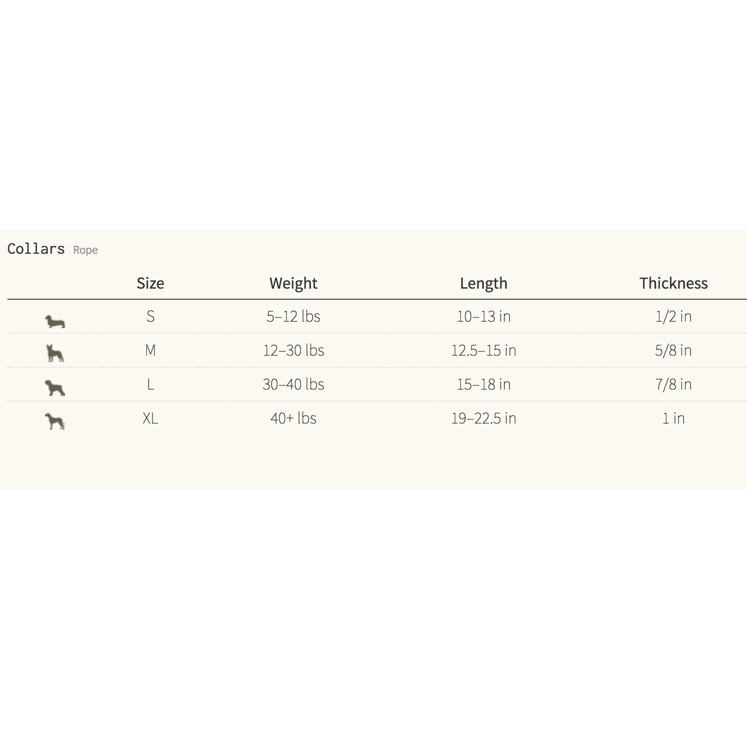Viewport: 747px width, 748px height.
Task: Select the Collars heading
Action: [x=36, y=249]
